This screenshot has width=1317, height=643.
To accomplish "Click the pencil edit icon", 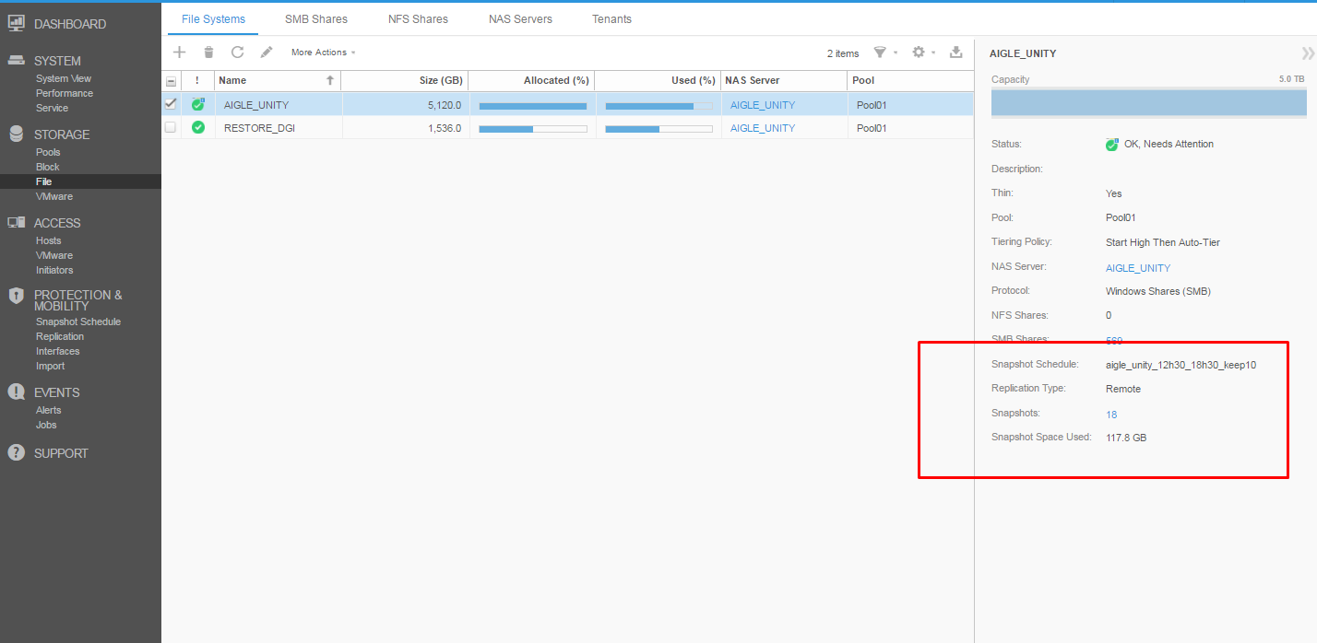I will pos(267,53).
